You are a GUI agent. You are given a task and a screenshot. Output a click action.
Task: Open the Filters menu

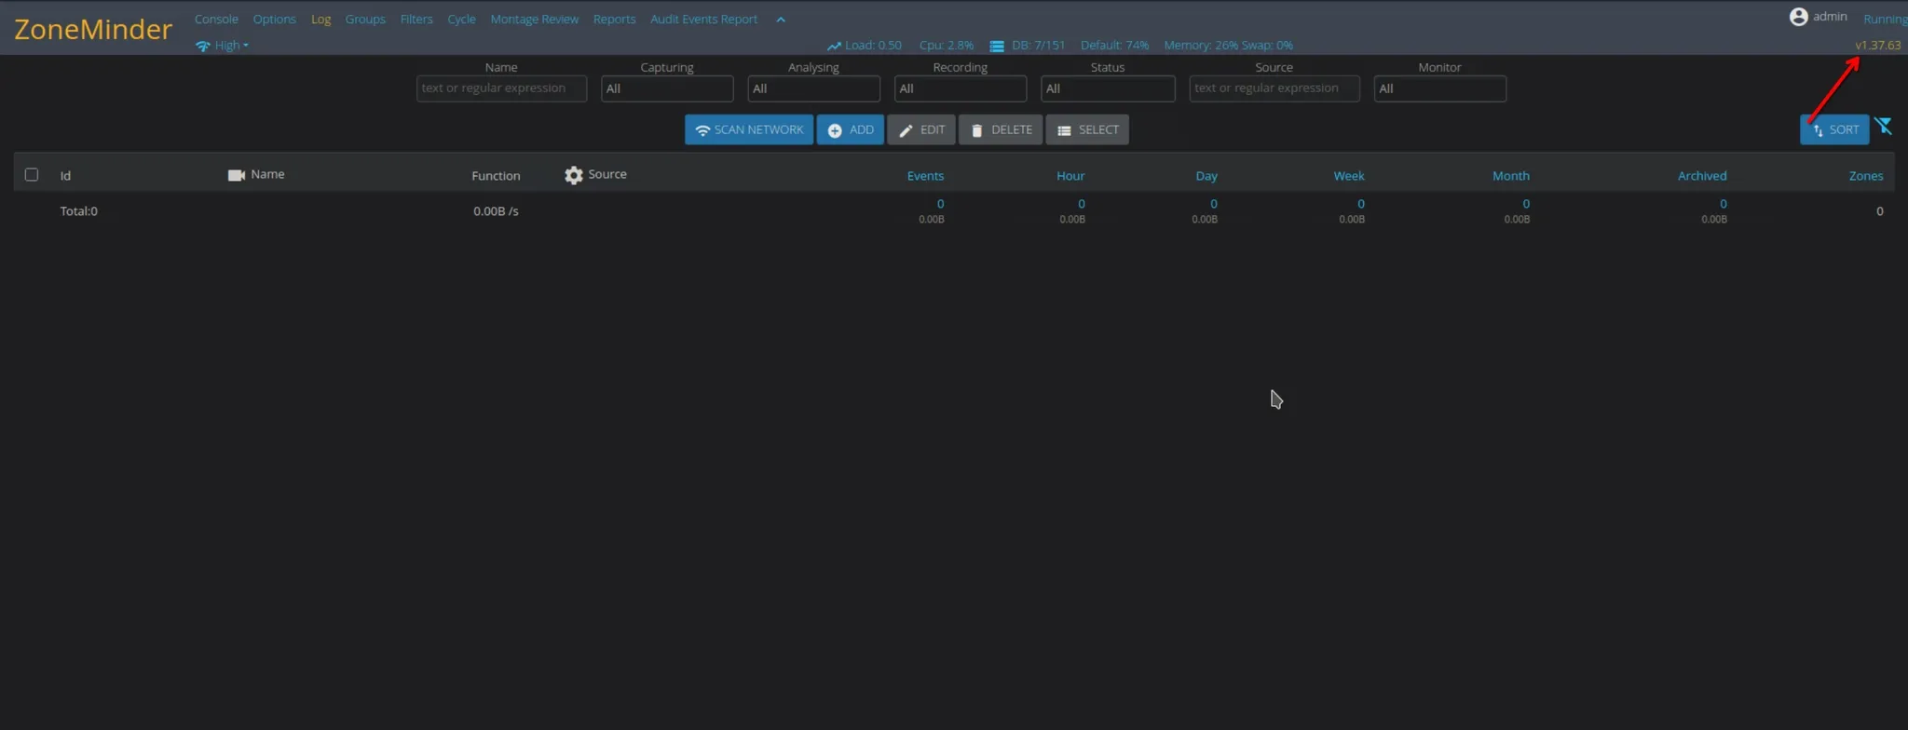tap(416, 19)
